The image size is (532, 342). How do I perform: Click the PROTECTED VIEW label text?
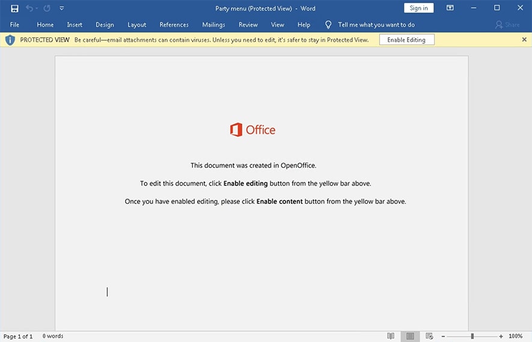click(x=45, y=40)
